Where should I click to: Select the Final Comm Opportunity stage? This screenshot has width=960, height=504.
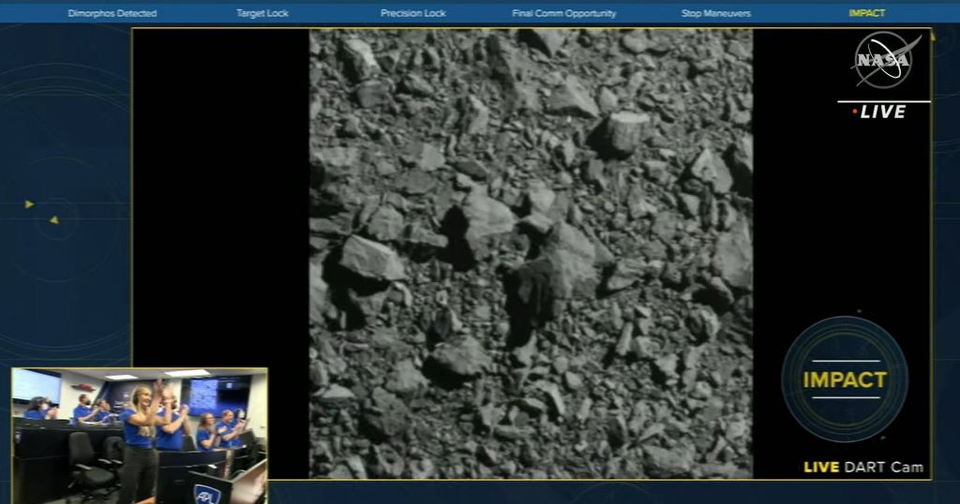[x=563, y=13]
